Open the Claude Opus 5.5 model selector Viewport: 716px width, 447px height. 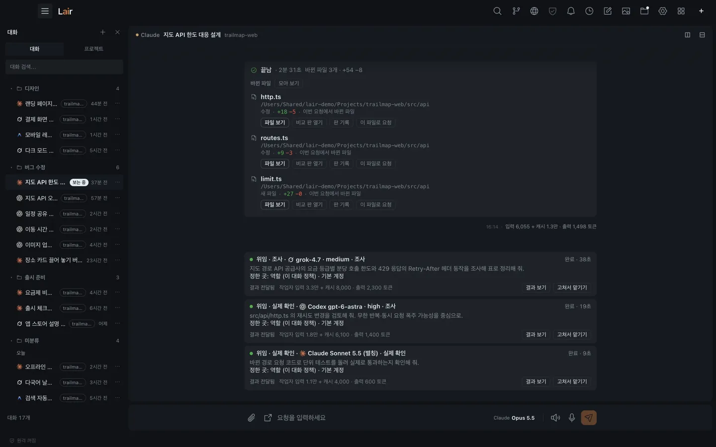[514, 418]
